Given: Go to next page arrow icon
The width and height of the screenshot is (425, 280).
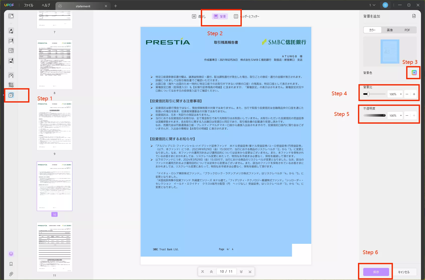Looking at the screenshot, I should (x=241, y=272).
